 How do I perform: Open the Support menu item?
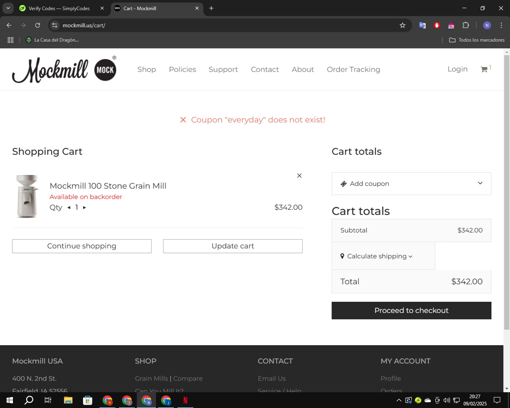tap(223, 69)
